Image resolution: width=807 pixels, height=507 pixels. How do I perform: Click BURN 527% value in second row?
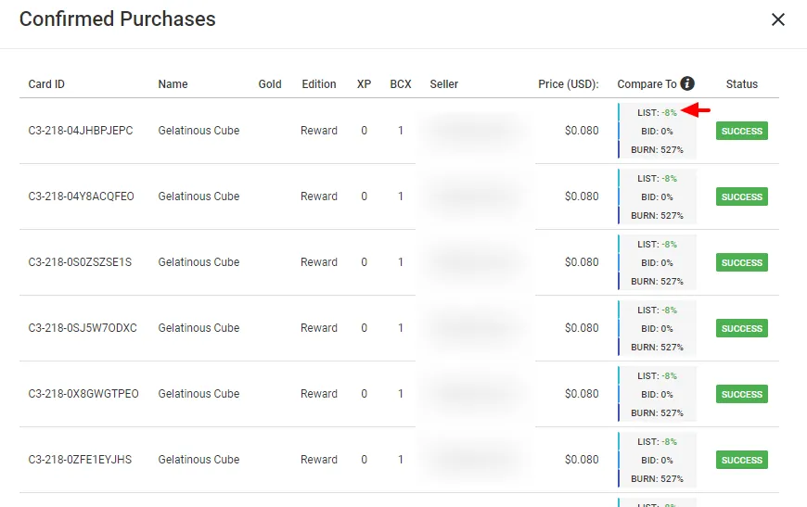point(657,215)
